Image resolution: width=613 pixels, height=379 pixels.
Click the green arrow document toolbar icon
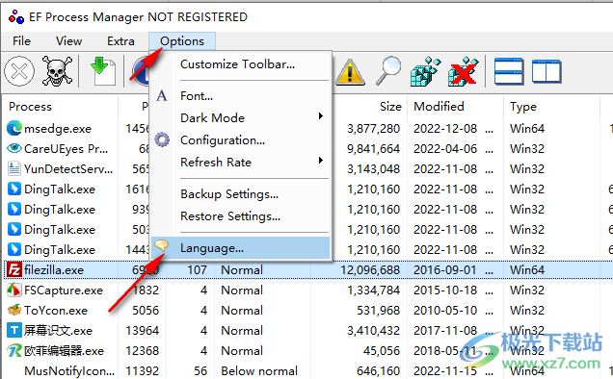point(103,71)
